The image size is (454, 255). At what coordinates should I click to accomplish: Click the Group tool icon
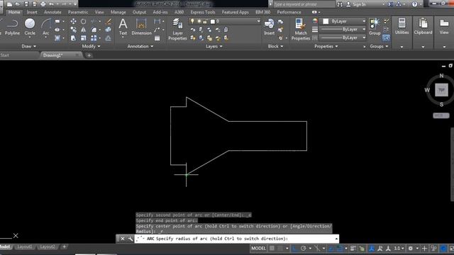point(375,27)
